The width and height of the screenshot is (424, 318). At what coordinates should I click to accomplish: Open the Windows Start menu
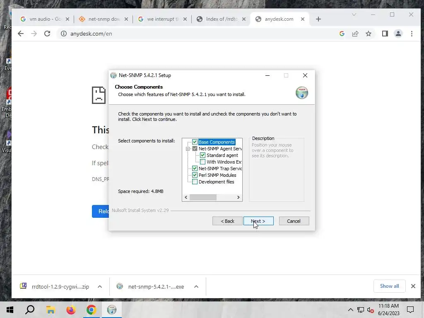point(10,310)
